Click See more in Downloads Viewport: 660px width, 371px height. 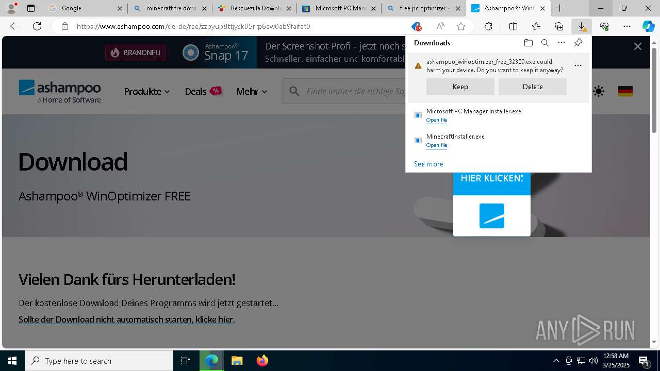(x=428, y=164)
